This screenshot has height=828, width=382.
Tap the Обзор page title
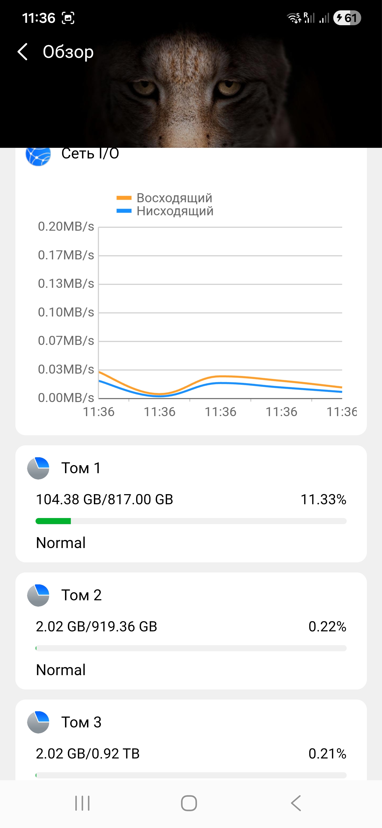[68, 52]
